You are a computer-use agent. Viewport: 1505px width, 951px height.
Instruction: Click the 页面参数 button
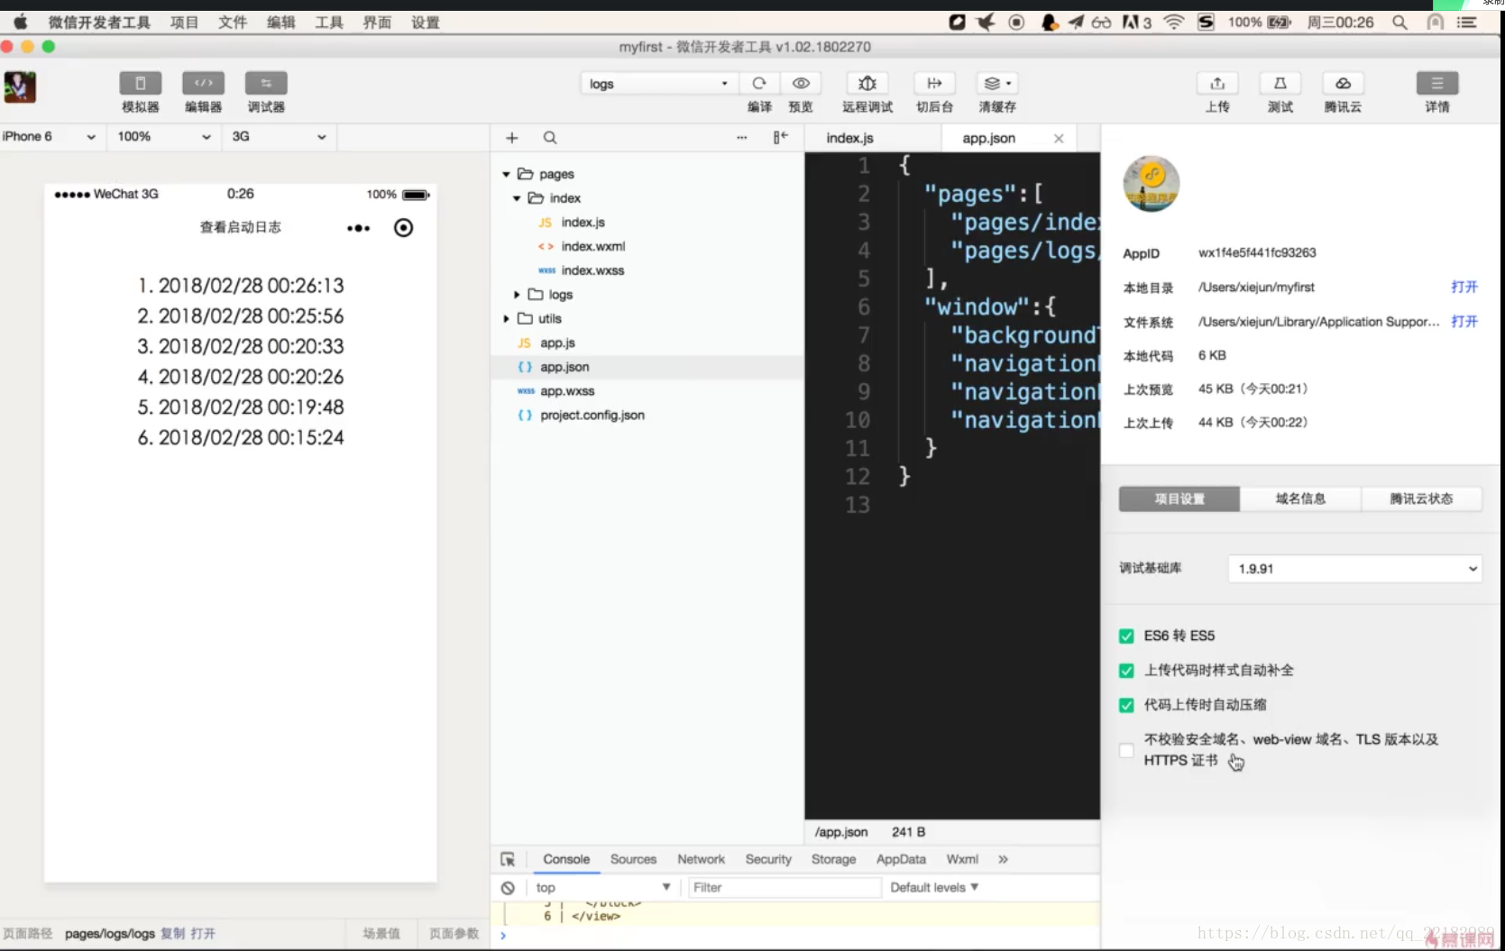pyautogui.click(x=454, y=934)
